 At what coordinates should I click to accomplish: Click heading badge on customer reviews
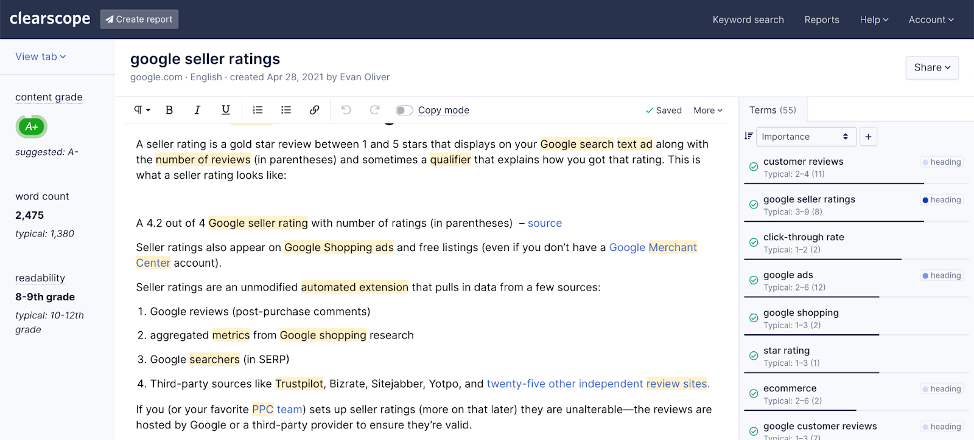(942, 162)
